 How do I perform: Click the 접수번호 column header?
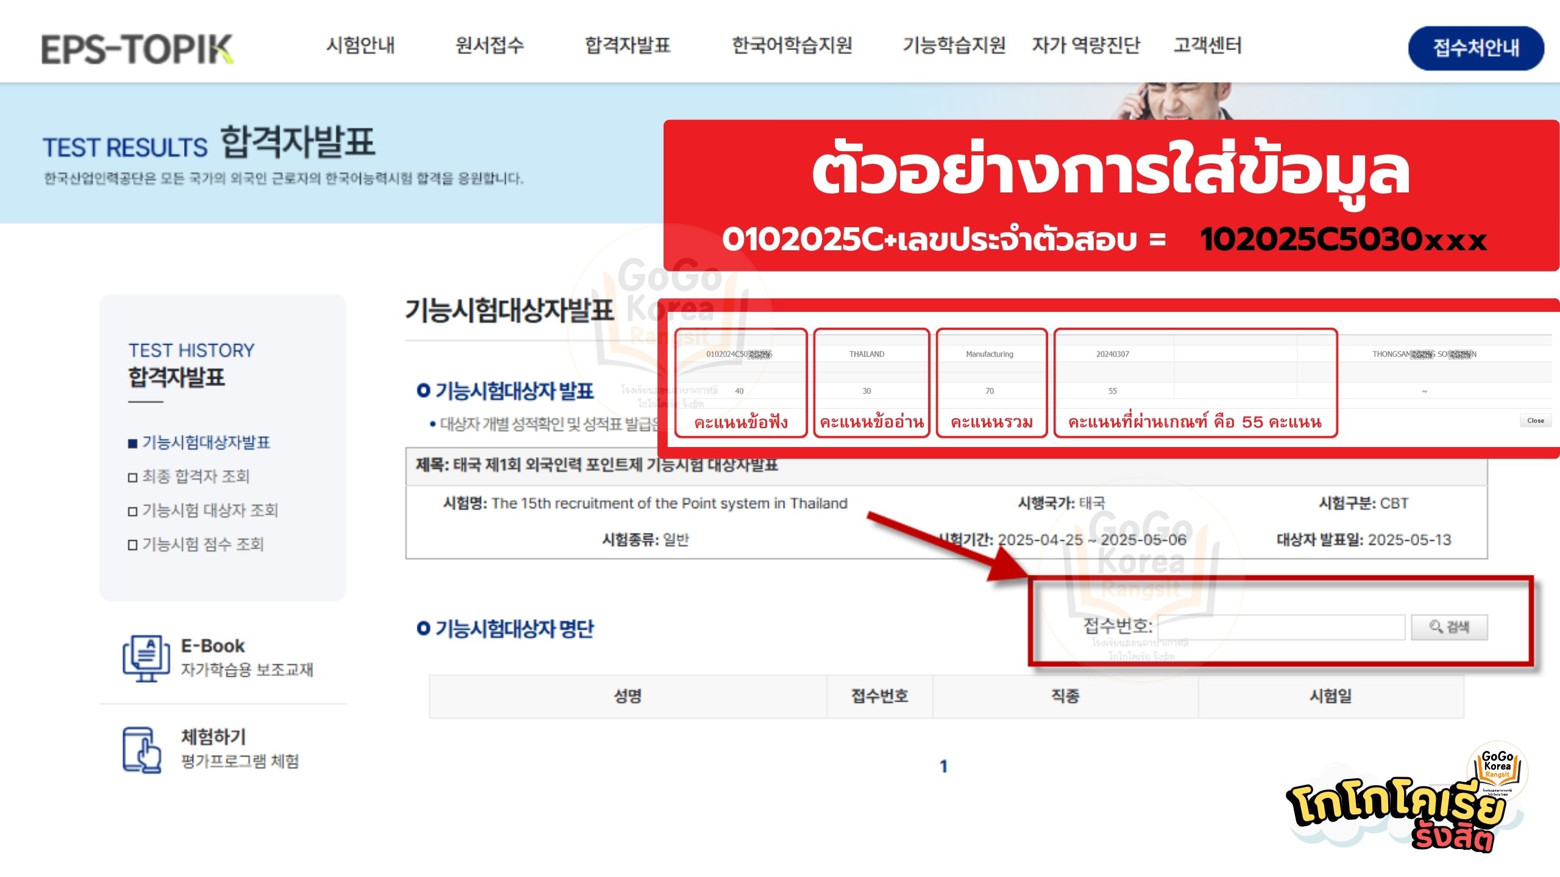click(879, 696)
